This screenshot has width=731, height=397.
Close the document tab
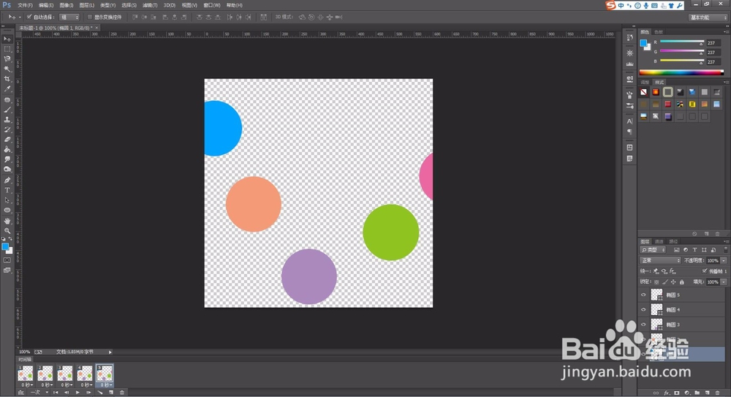click(96, 28)
